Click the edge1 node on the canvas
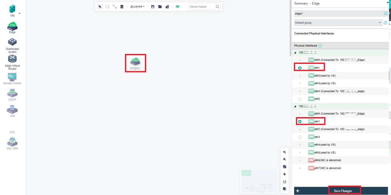This screenshot has height=195, width=391. [135, 63]
